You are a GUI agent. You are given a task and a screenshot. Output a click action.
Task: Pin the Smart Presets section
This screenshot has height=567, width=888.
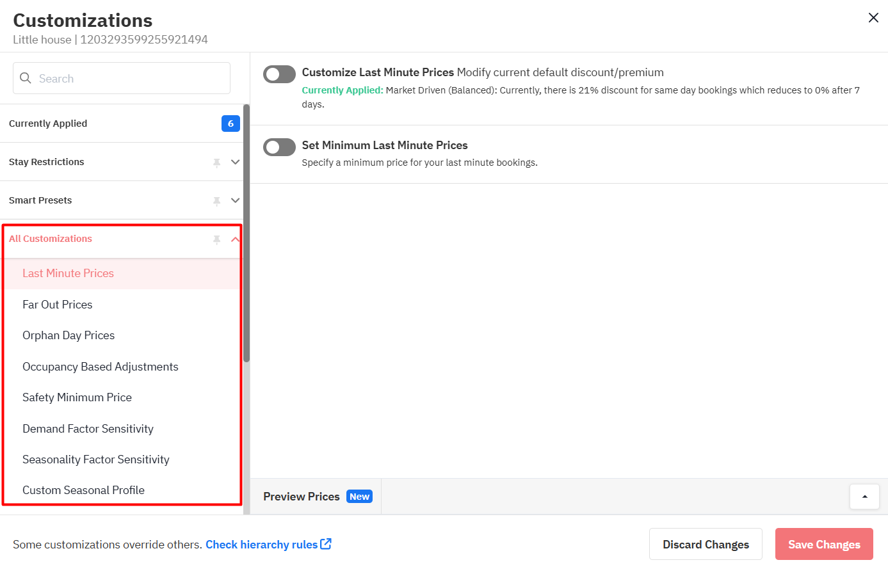pos(217,201)
